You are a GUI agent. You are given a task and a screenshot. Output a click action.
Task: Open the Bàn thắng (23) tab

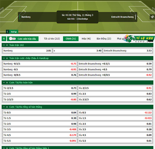104,39
